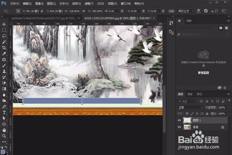Open the 图像(I) menu
The image size is (232, 155).
tap(40, 4)
